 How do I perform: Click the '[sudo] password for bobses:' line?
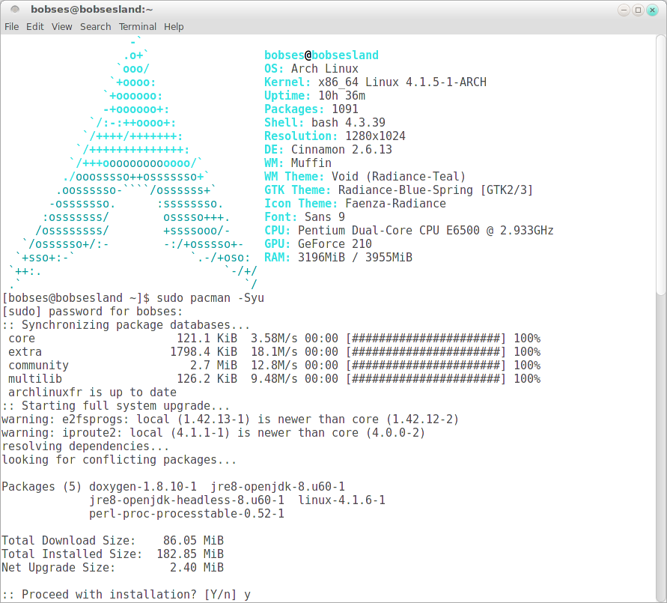92,312
